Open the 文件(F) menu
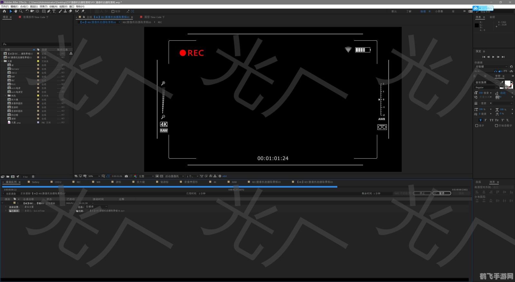Image resolution: width=515 pixels, height=282 pixels. (x=5, y=6)
